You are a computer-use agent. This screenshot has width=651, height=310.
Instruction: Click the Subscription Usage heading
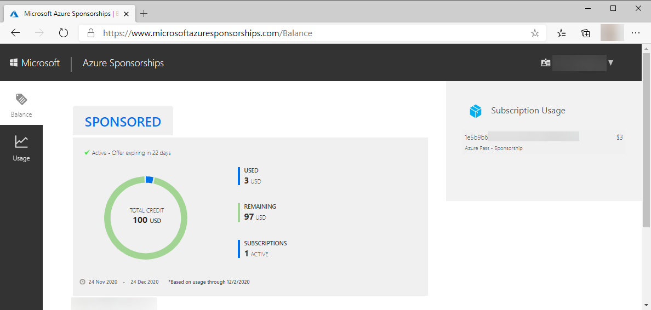(528, 111)
